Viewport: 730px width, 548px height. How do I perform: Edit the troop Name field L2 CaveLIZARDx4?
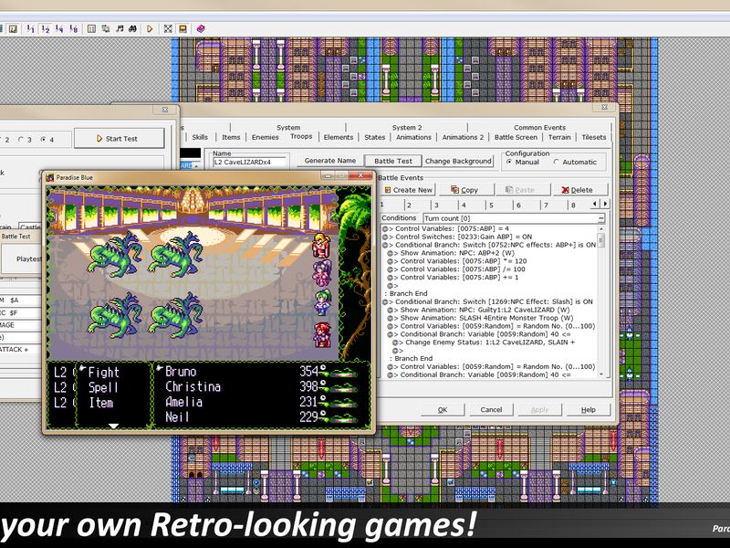249,163
